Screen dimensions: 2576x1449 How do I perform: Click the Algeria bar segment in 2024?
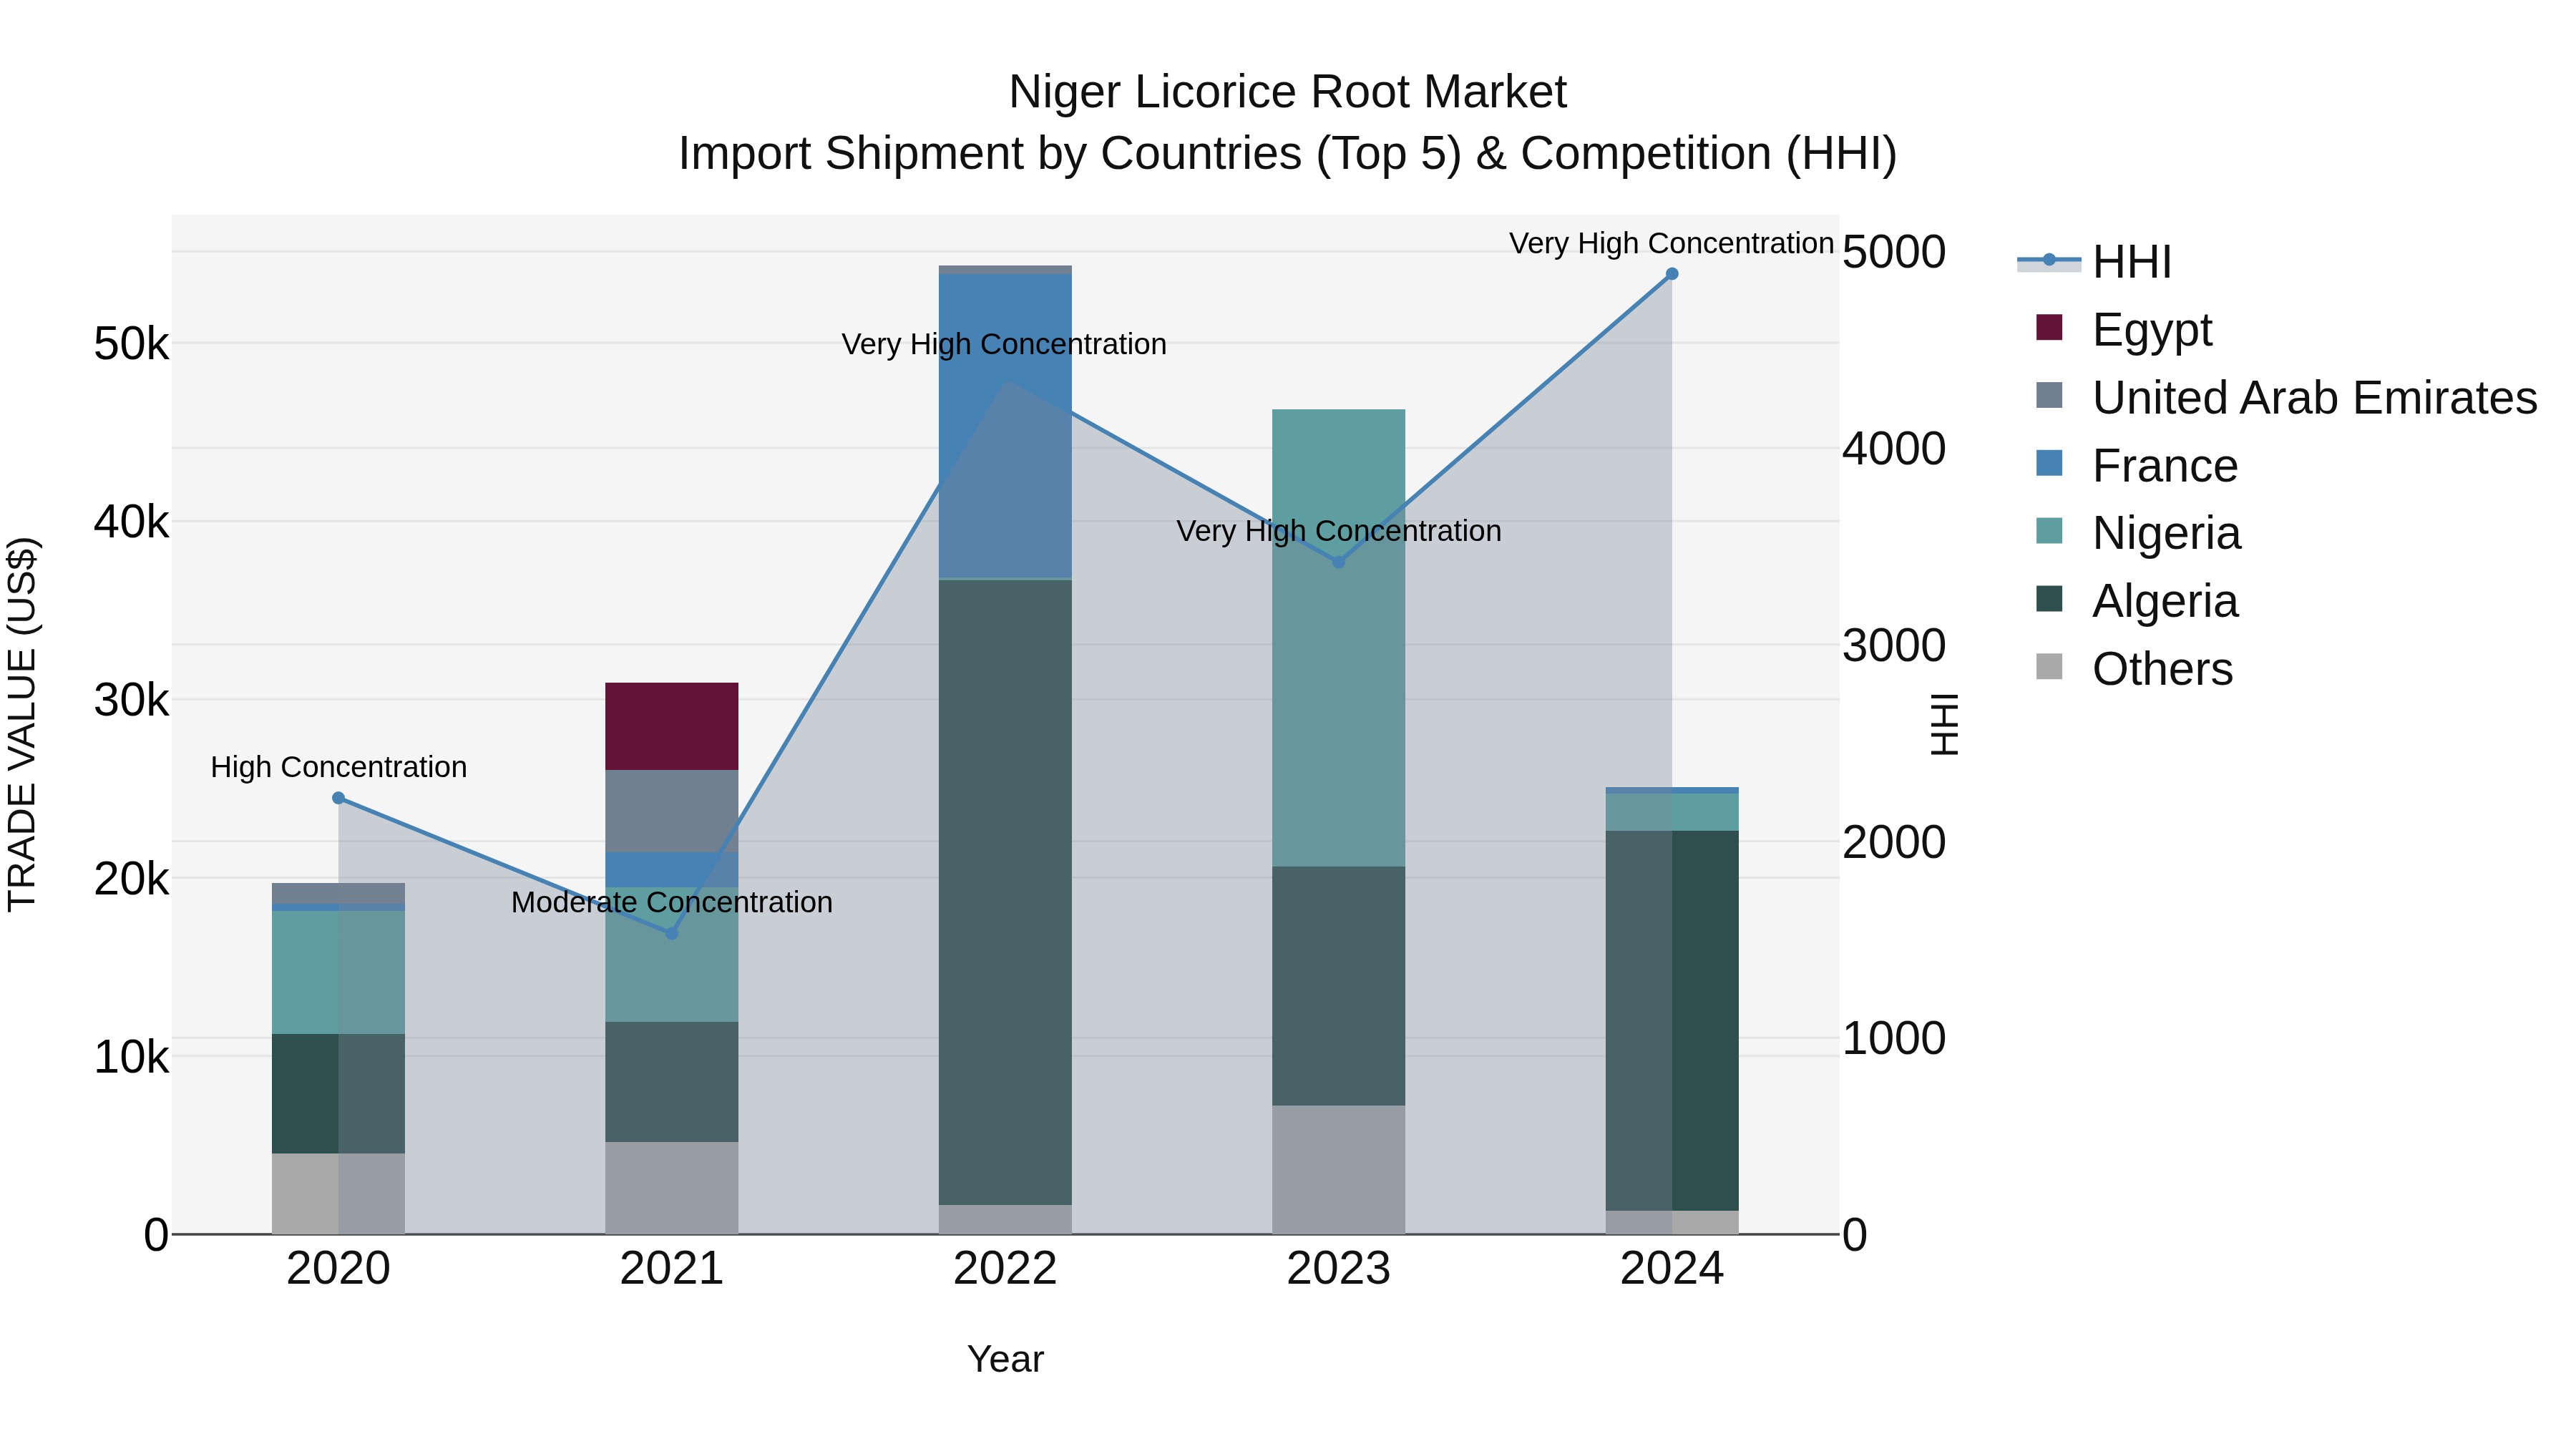[x=1672, y=1021]
